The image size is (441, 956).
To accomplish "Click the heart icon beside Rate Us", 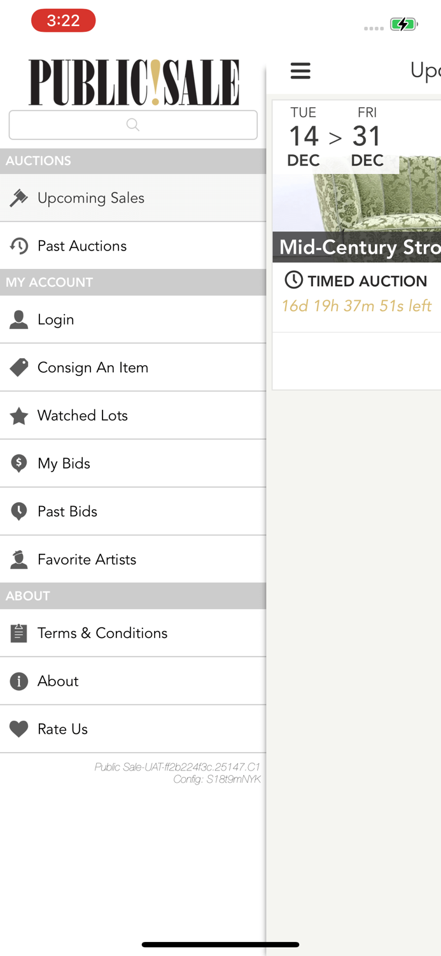I will 19,729.
